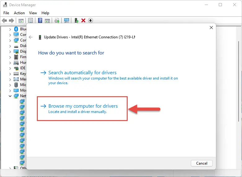Screen dimensions: 242x177
Task: Expand the IDE controllers chevron
Action: pyautogui.click(x=10, y=68)
